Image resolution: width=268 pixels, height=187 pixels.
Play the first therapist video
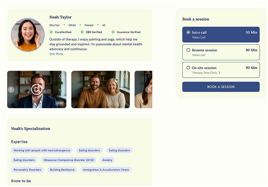[37, 89]
